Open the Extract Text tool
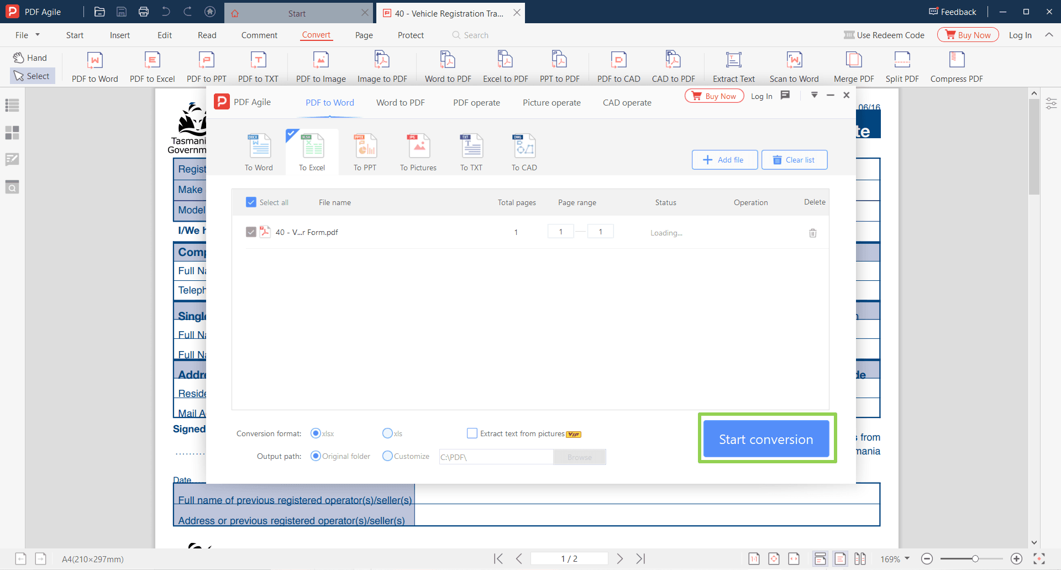 click(x=733, y=65)
